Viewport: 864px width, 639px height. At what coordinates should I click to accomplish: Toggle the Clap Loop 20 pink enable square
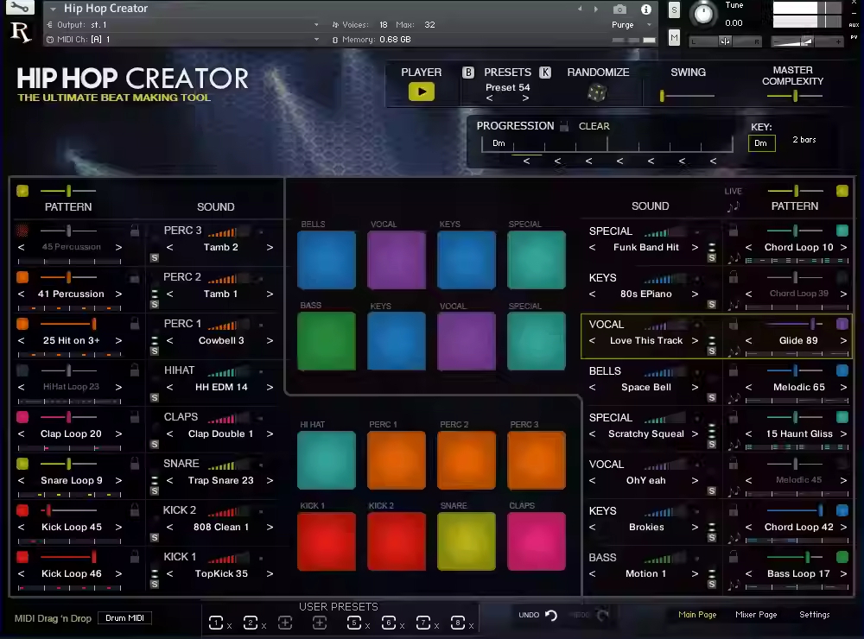tap(22, 417)
